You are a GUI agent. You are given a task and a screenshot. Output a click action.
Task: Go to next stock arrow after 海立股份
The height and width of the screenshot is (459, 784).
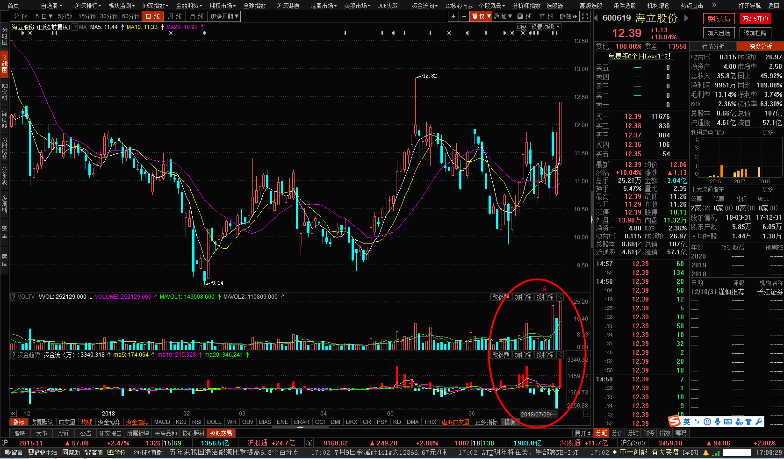[686, 18]
